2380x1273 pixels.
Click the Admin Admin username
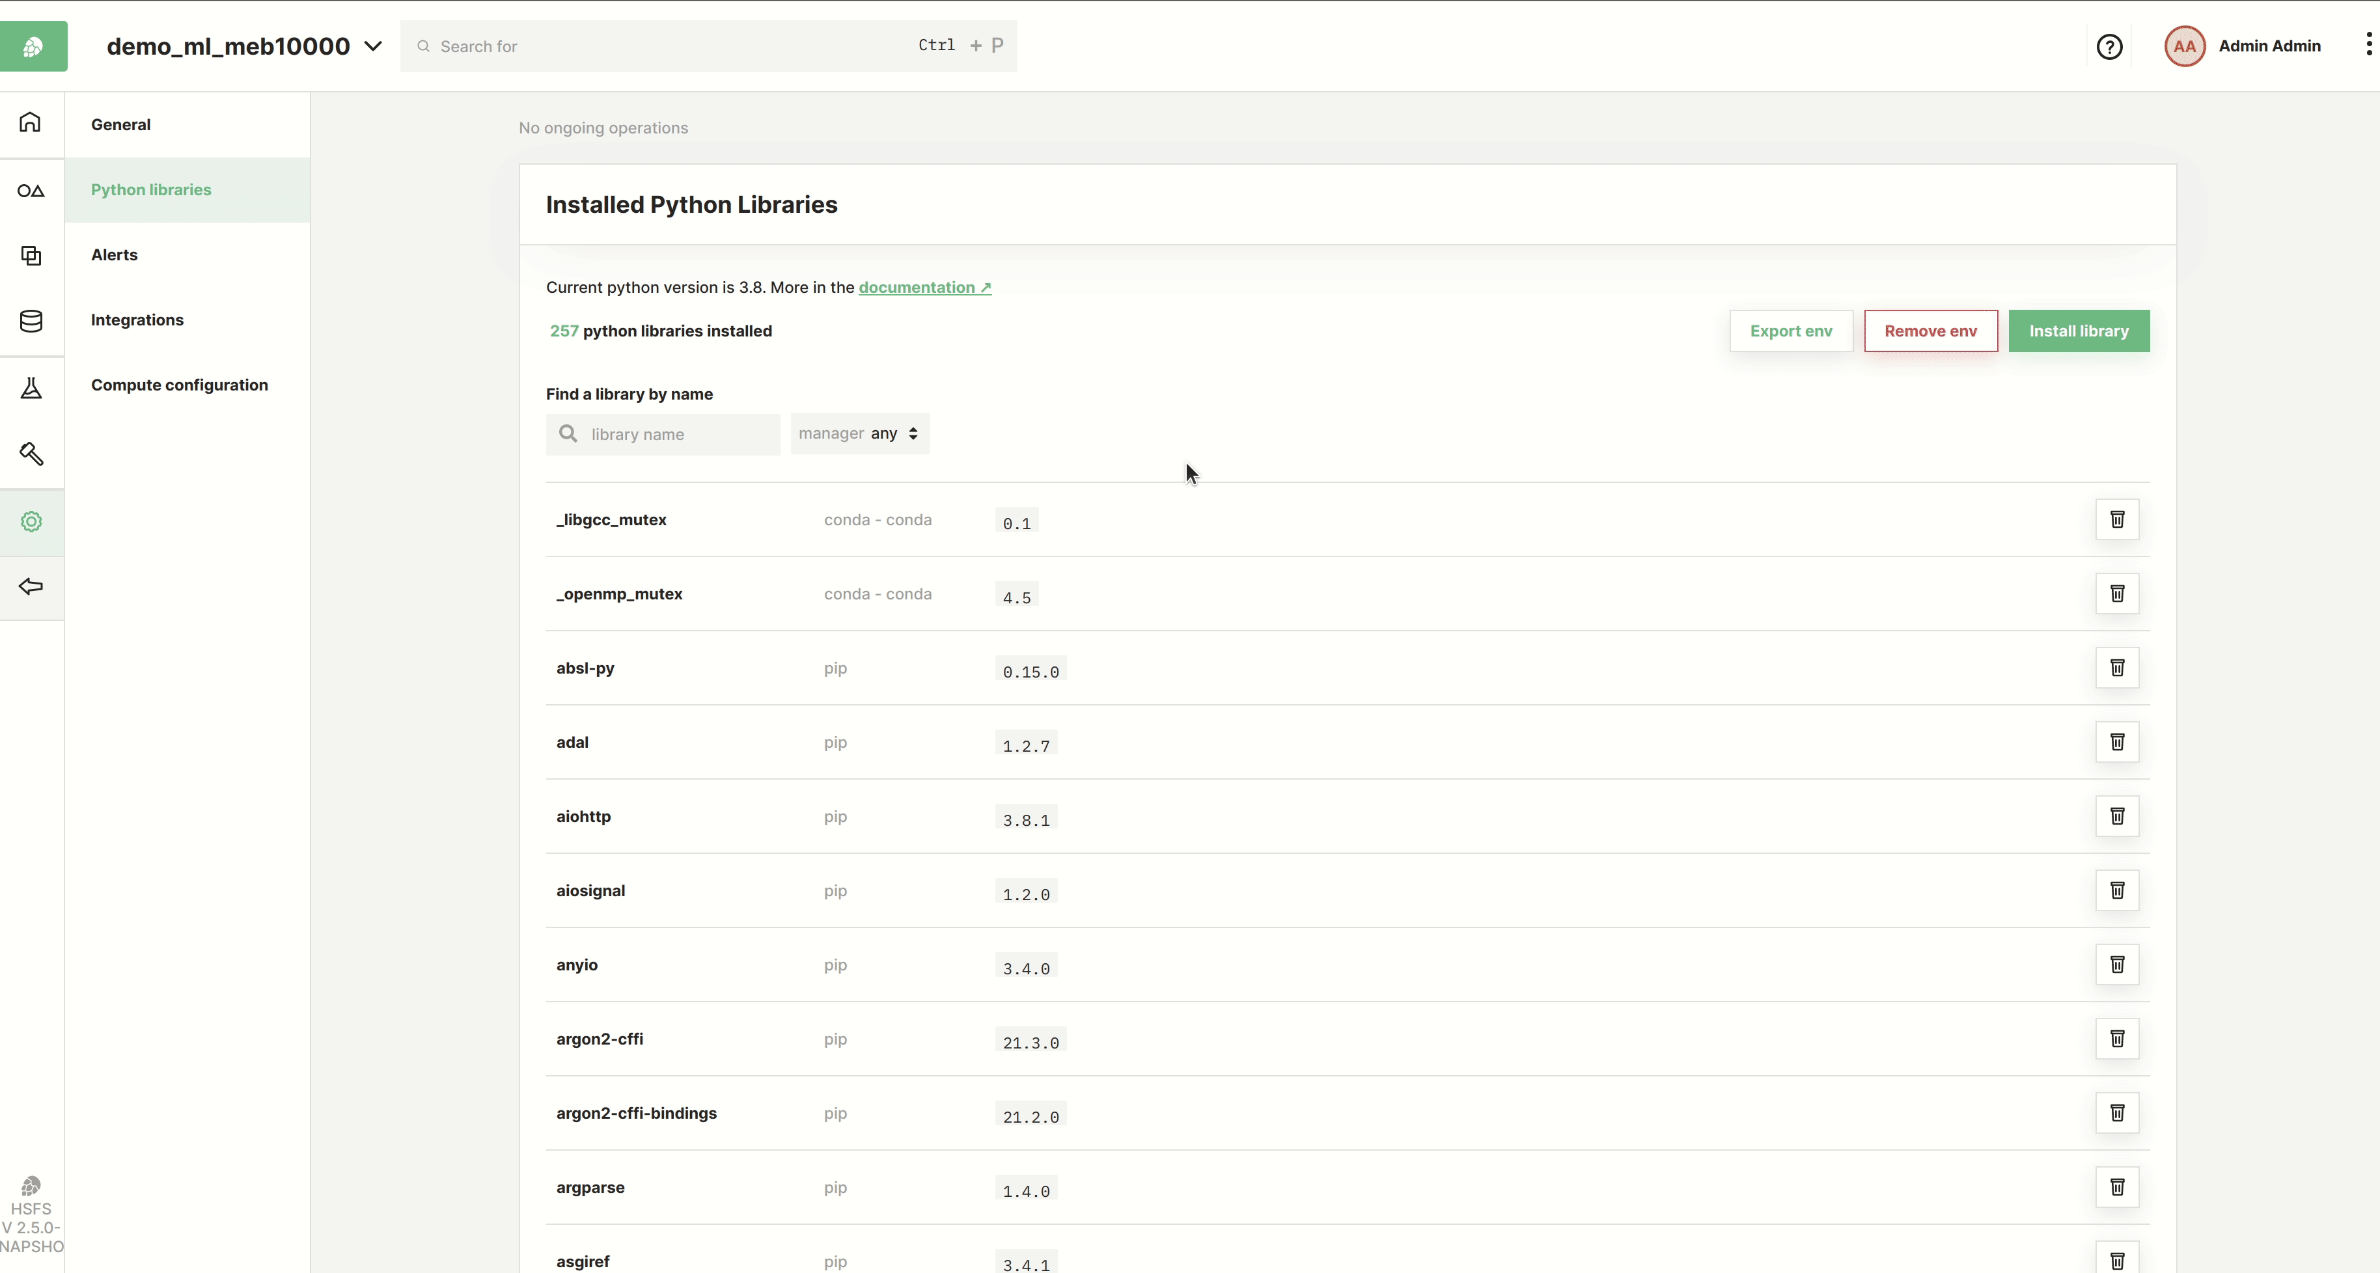(2269, 46)
